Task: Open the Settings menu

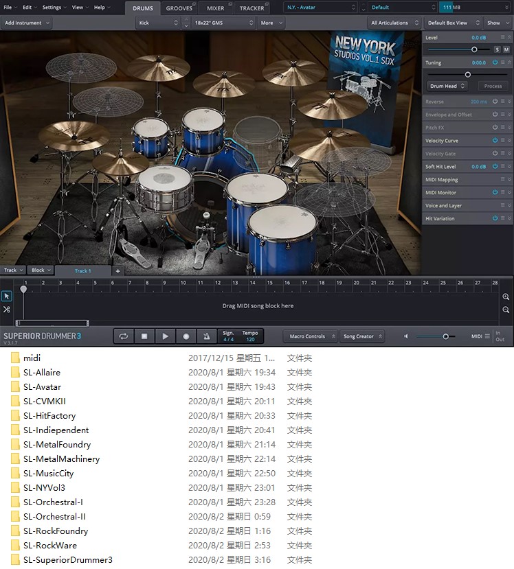Action: click(54, 8)
